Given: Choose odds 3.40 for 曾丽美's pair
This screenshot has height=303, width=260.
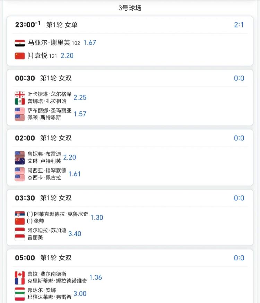Looking at the screenshot, I should click(75, 234).
